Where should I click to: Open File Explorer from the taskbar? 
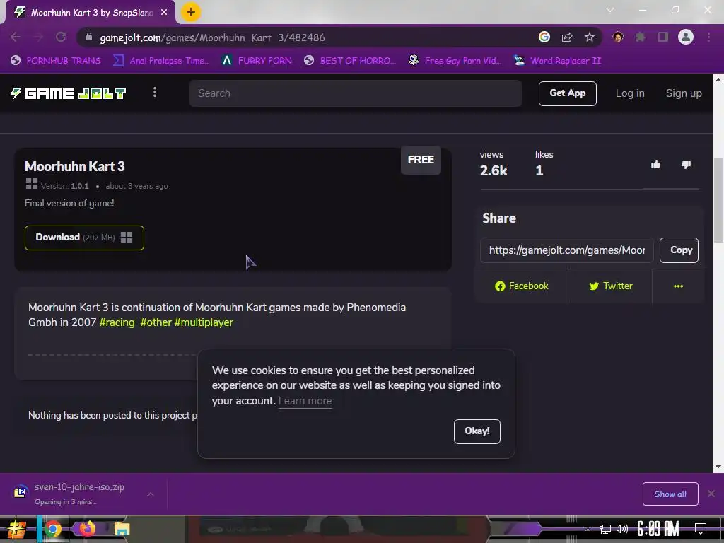(122, 529)
